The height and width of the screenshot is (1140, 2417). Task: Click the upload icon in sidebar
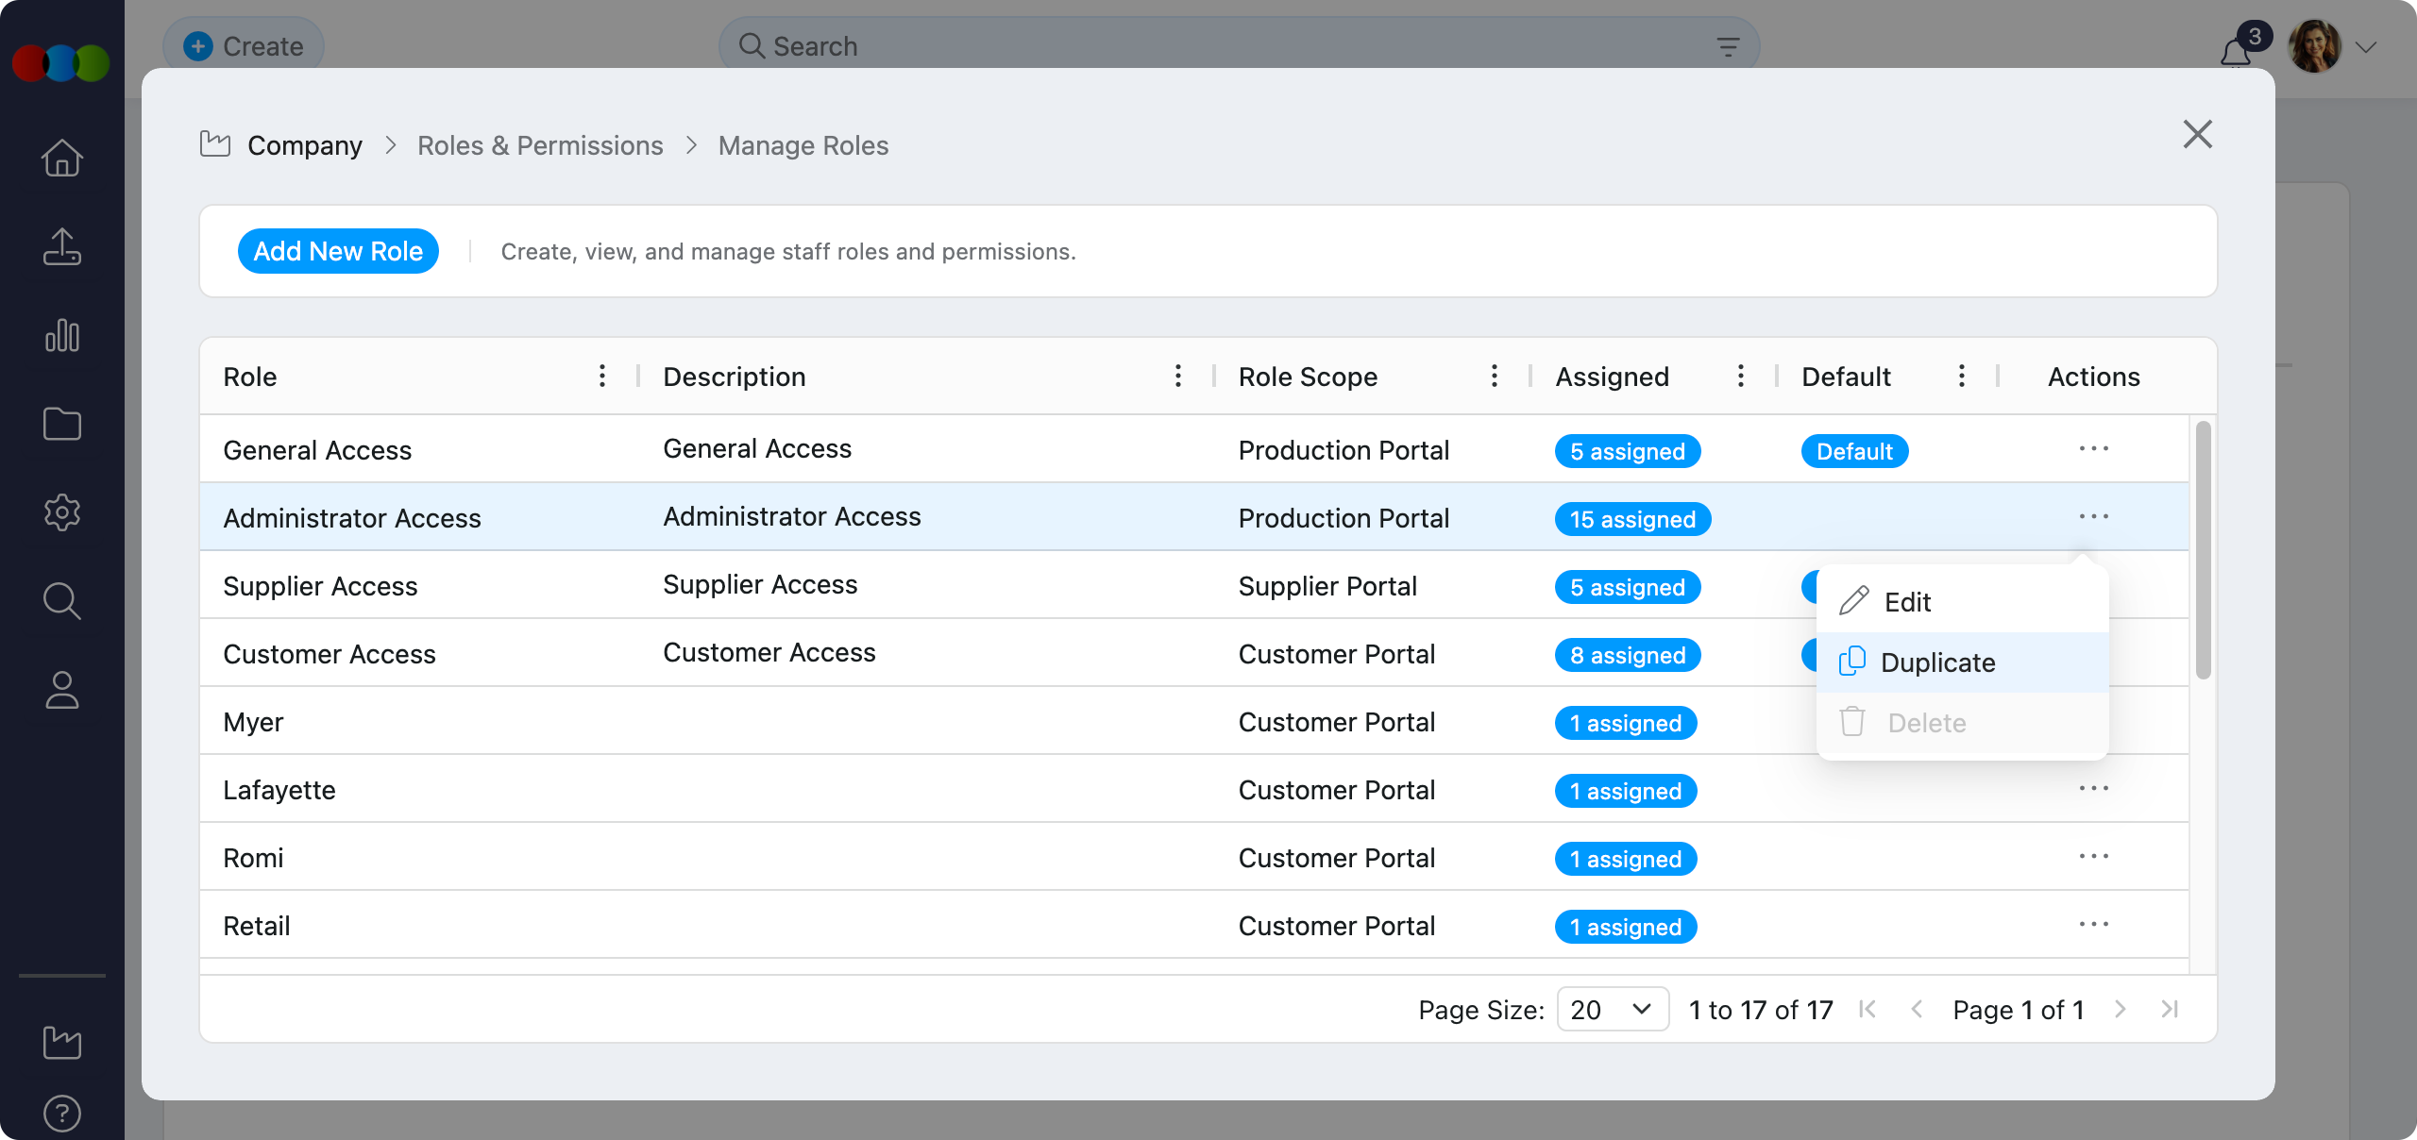tap(62, 247)
